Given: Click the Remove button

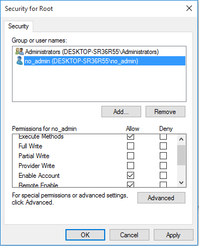Looking at the screenshot, I should click(x=165, y=111).
